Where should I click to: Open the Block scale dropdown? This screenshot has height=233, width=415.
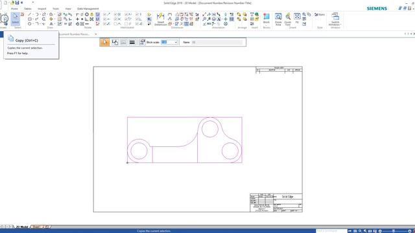point(176,42)
